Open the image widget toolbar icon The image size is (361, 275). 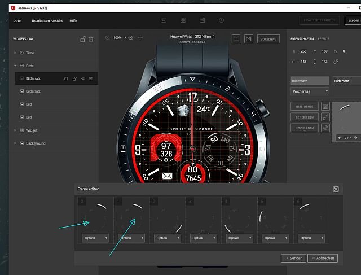[x=164, y=20]
